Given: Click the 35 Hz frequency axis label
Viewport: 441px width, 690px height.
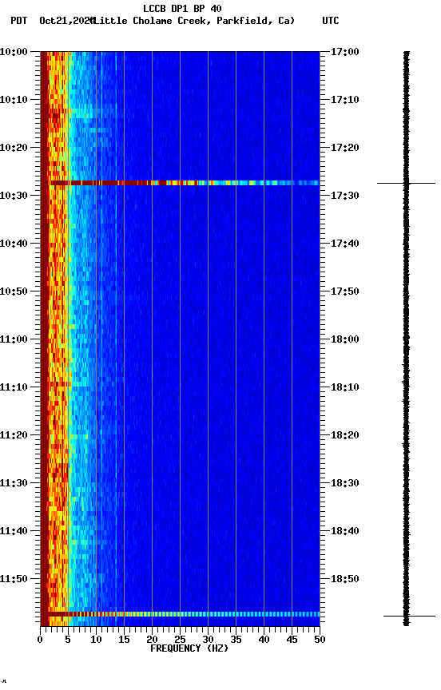Looking at the screenshot, I should [236, 640].
